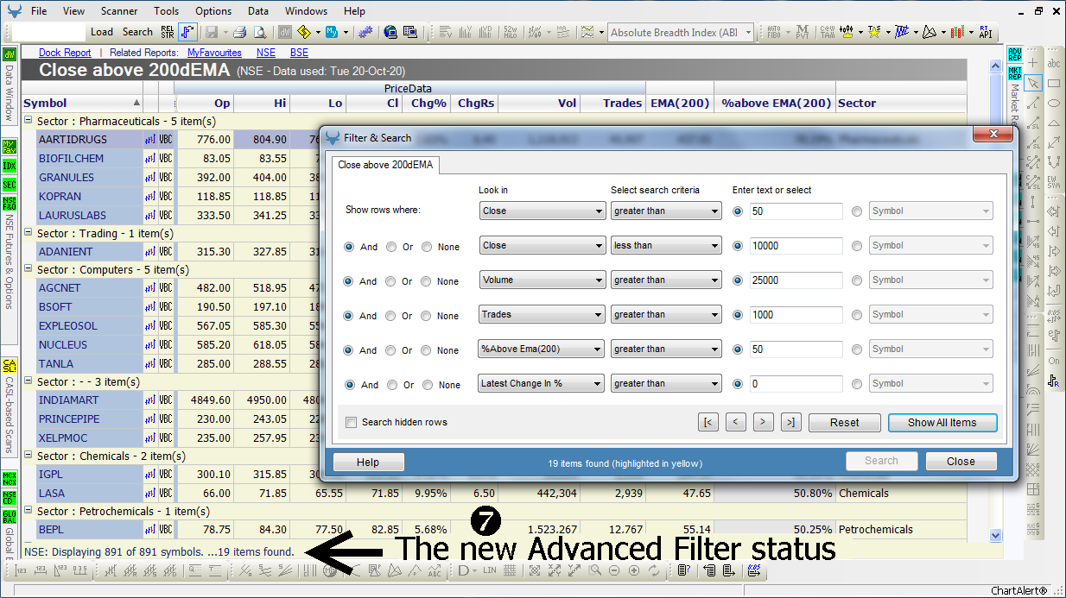Select the MKT REP icon on right strip
The height and width of the screenshot is (598, 1066).
click(x=1015, y=72)
